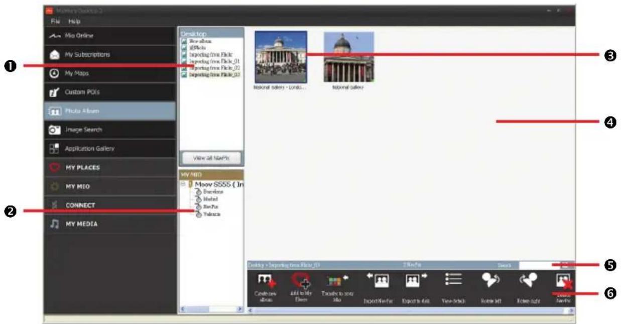621x324 pixels.
Task: Click the My Subscriptions envelope icon
Action: click(55, 55)
